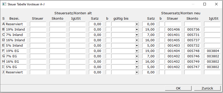Click new b field for 7% EG row

pyautogui.click(x=161, y=56)
